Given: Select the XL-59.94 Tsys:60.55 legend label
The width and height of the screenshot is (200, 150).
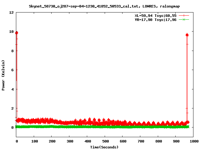Looking at the screenshot, I should tap(156, 16).
